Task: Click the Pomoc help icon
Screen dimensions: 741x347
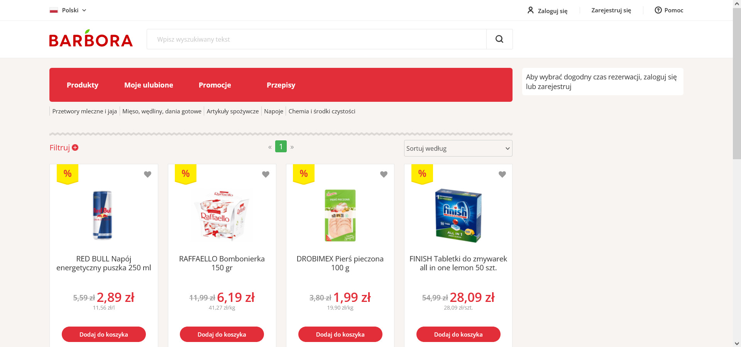Action: pyautogui.click(x=658, y=10)
